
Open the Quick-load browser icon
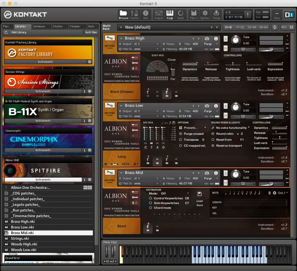(x=180, y=15)
